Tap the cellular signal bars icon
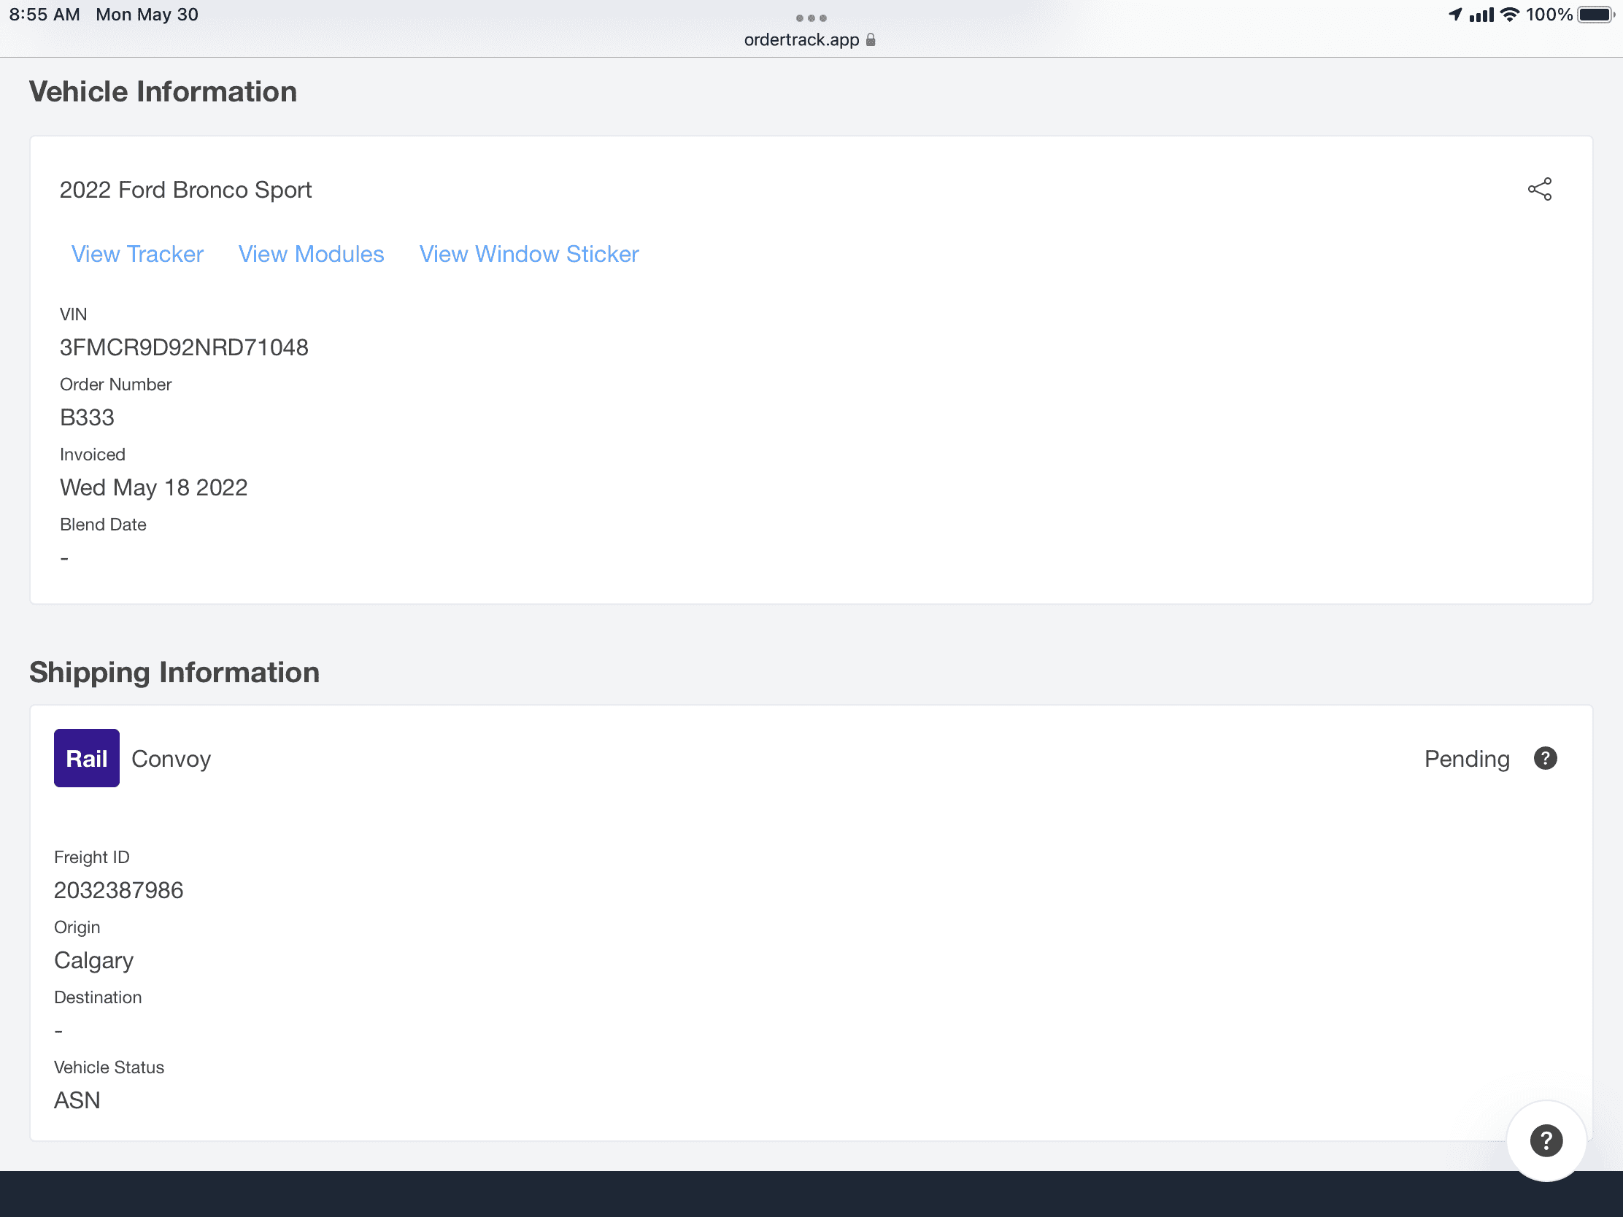 click(1481, 15)
